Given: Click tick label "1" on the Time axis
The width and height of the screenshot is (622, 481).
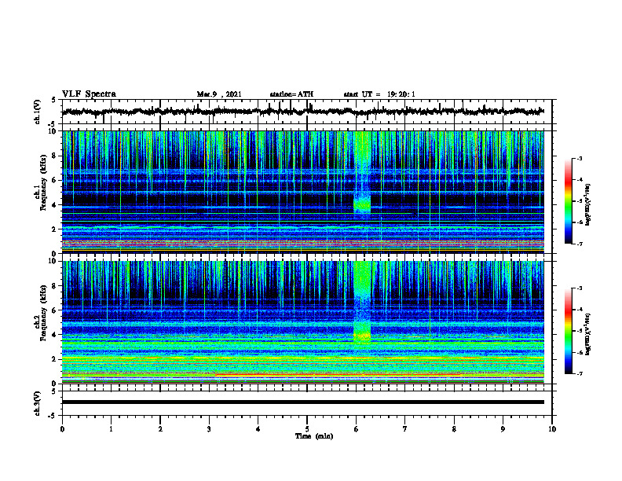Looking at the screenshot, I should [x=111, y=429].
